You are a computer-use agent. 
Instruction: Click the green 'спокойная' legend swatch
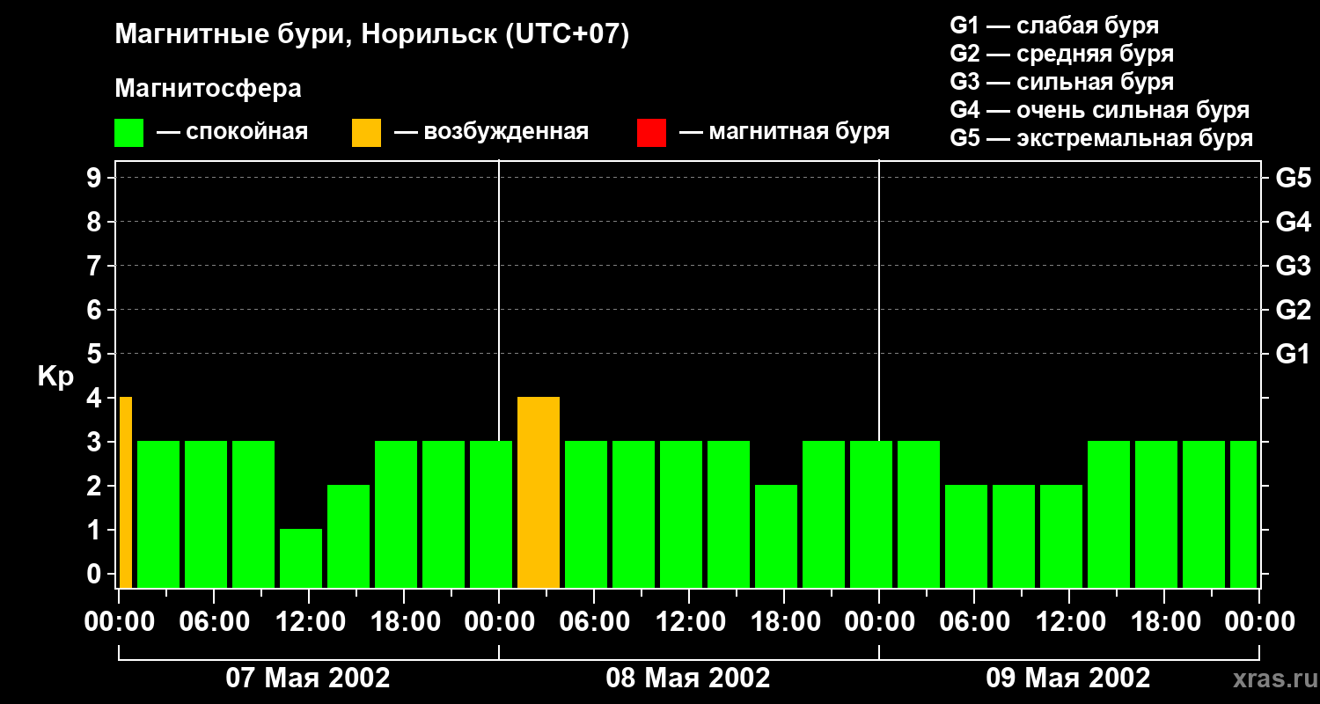[x=128, y=133]
